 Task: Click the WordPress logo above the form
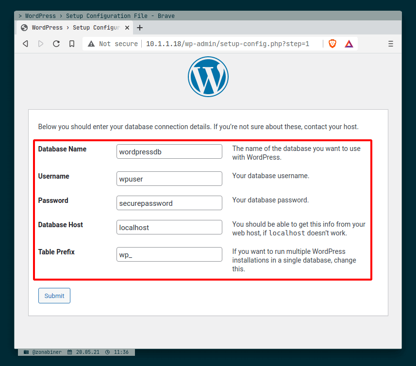208,76
